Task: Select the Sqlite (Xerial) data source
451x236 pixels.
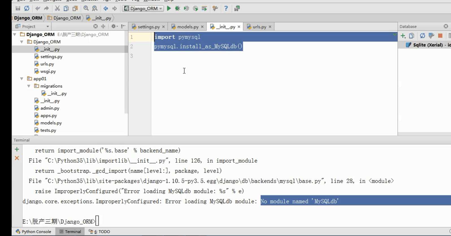Action: pos(428,45)
